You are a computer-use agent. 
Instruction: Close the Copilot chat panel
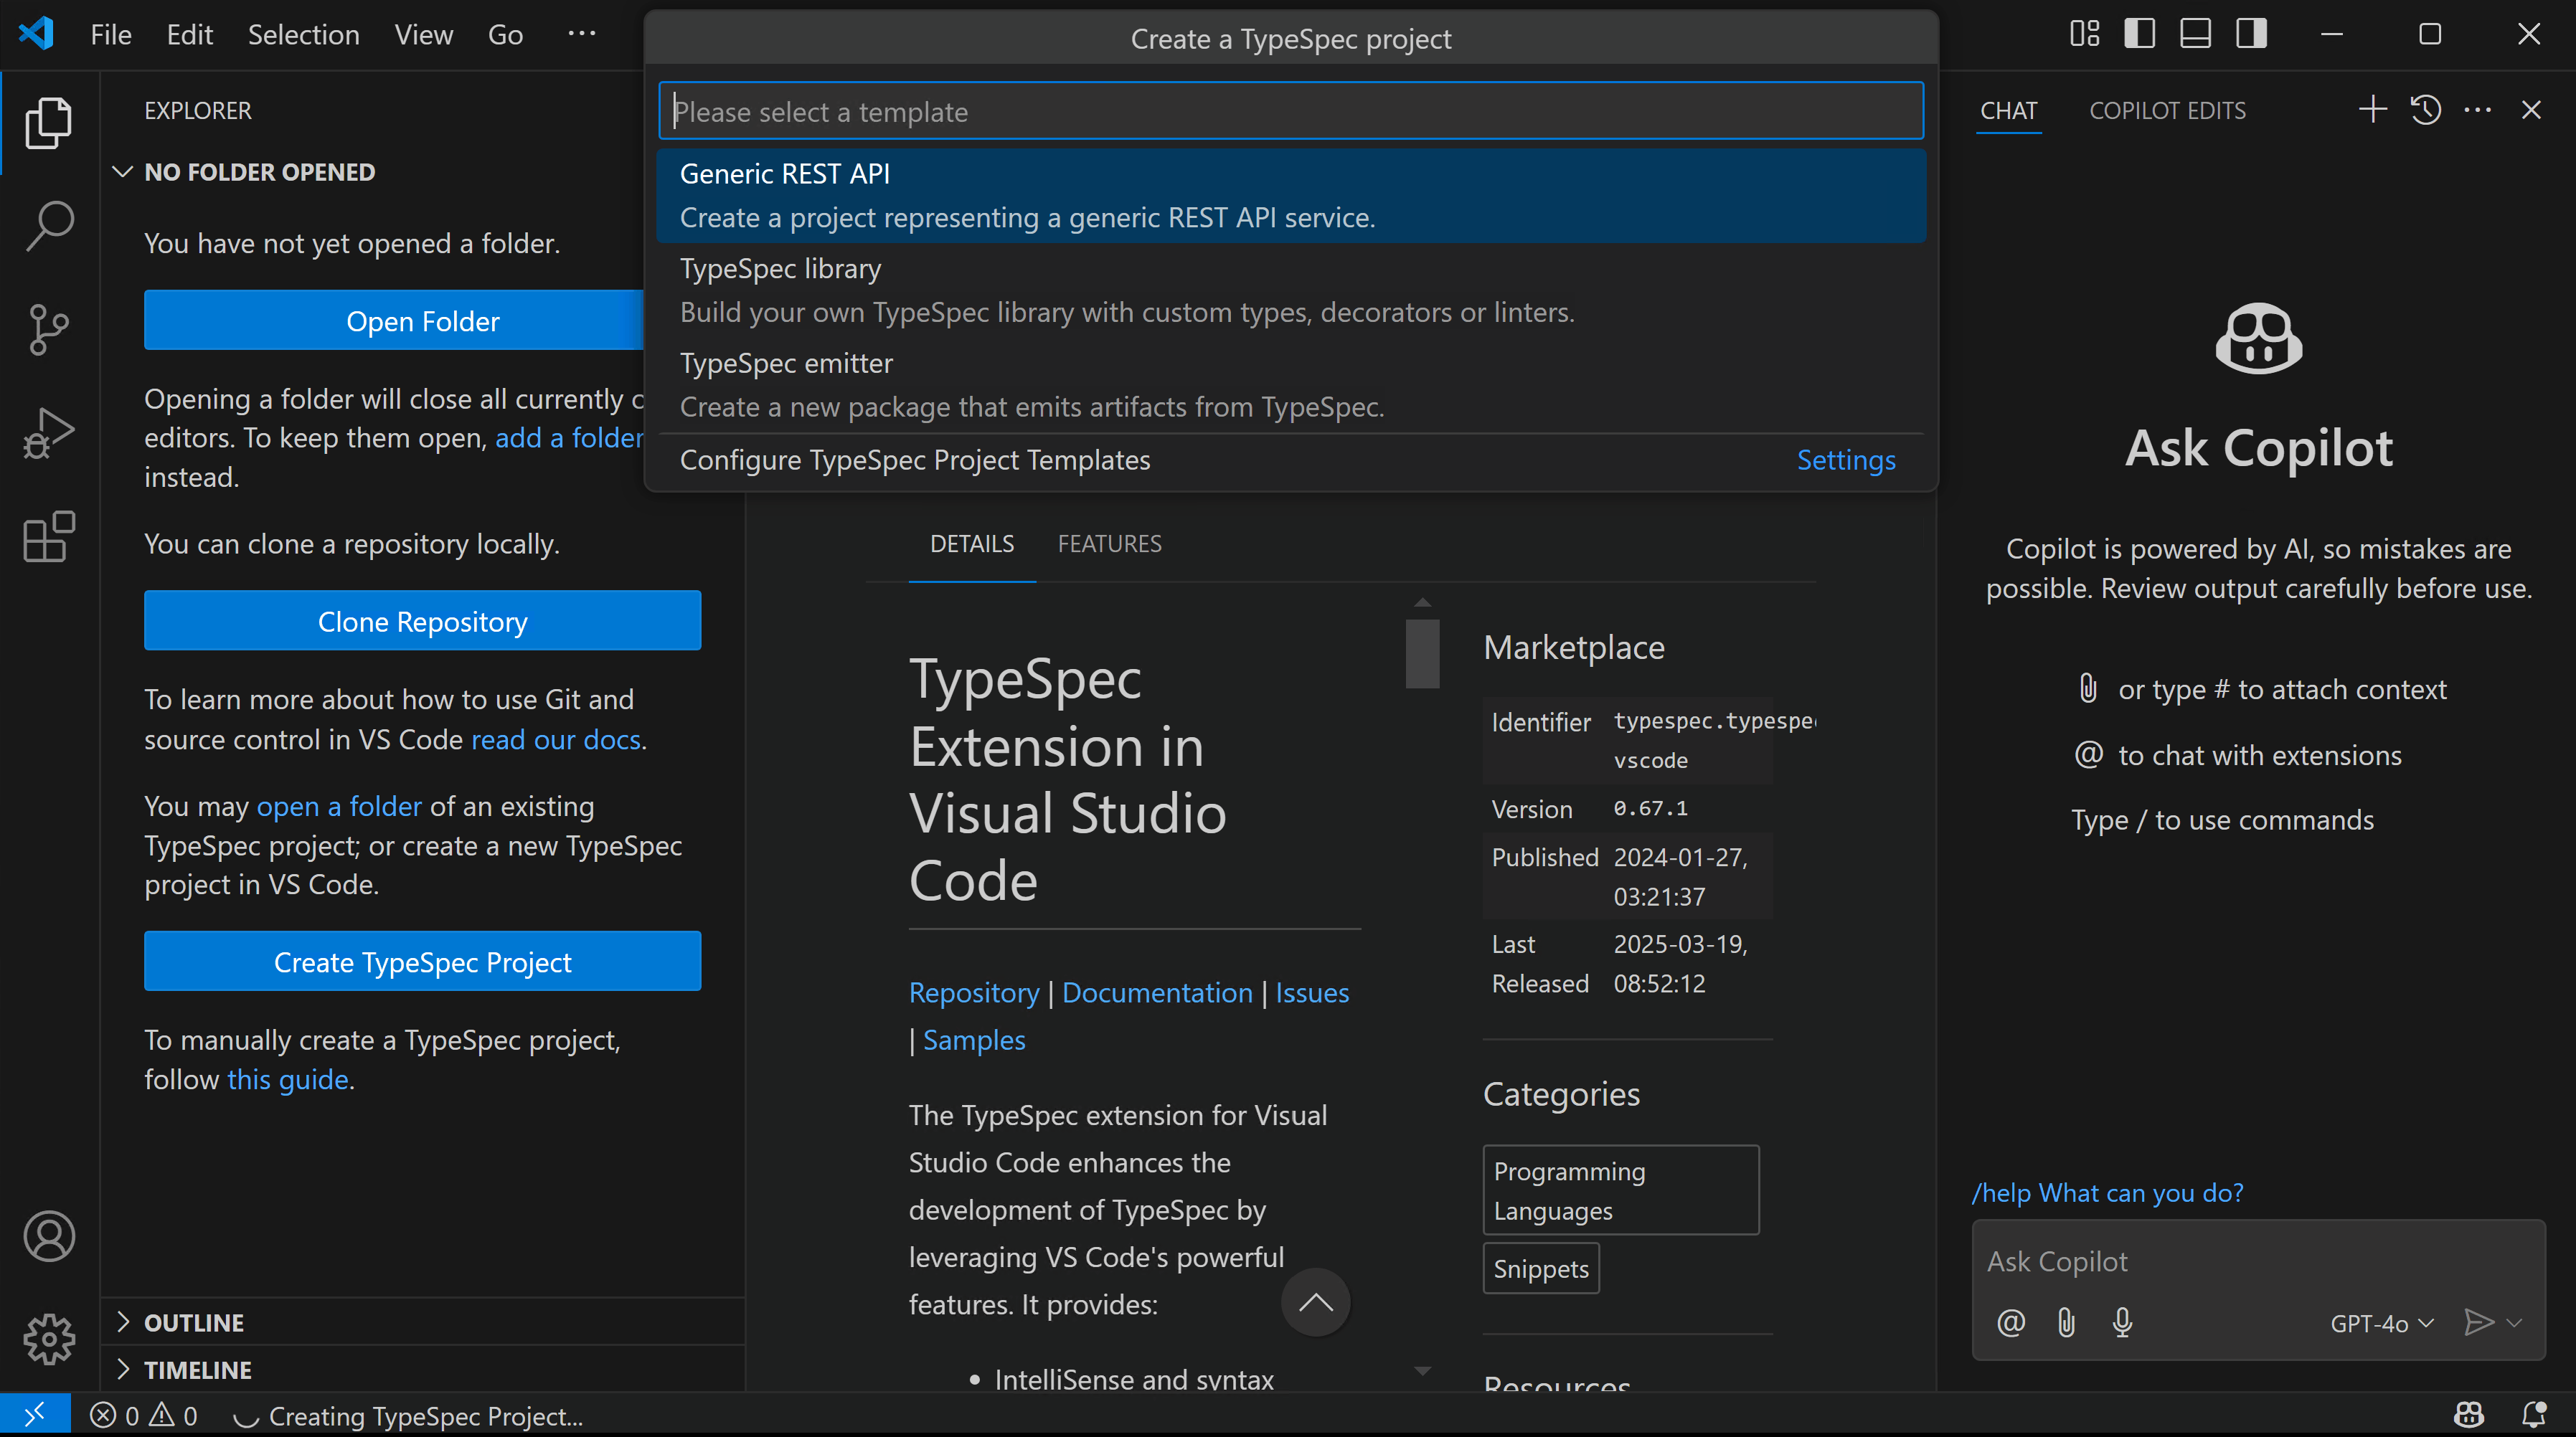2531,109
